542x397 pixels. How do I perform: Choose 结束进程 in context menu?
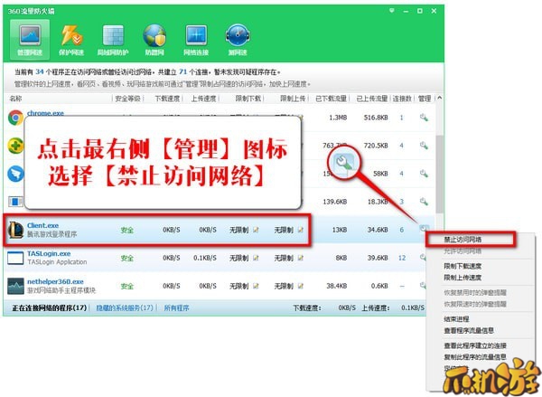(x=456, y=319)
